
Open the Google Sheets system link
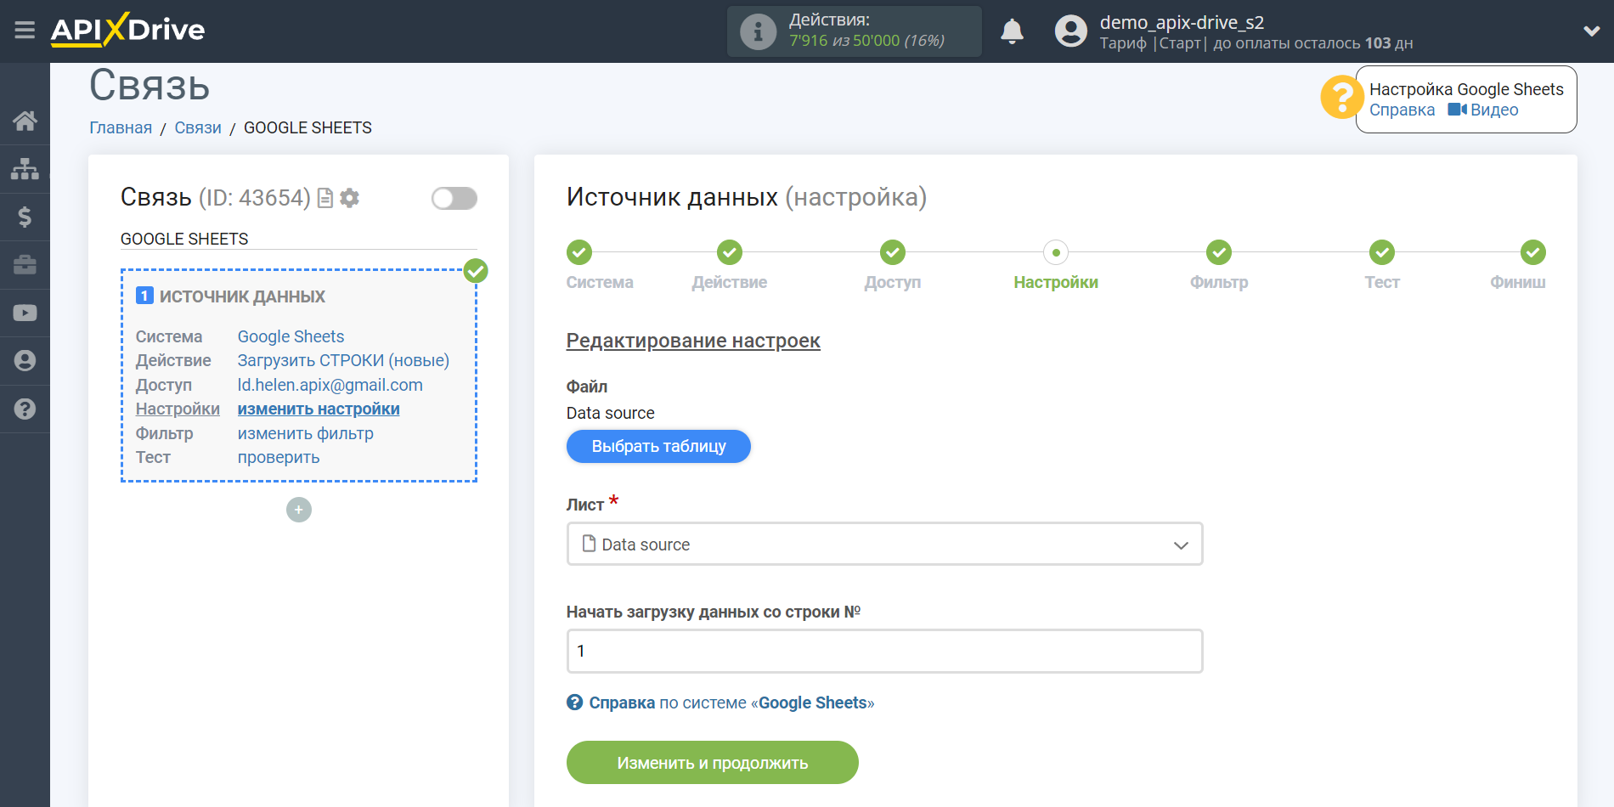tap(291, 336)
